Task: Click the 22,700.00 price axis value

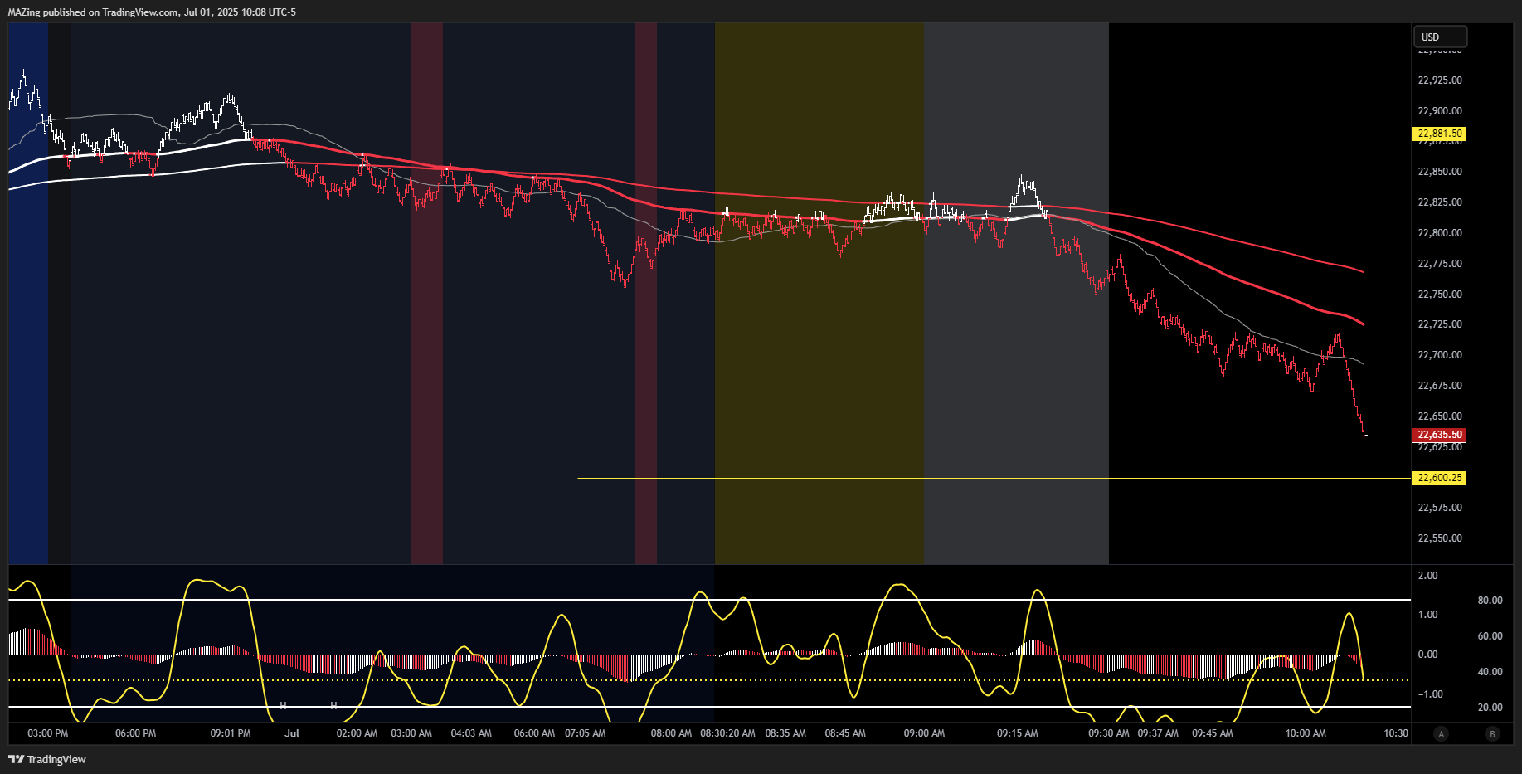Action: coord(1440,355)
